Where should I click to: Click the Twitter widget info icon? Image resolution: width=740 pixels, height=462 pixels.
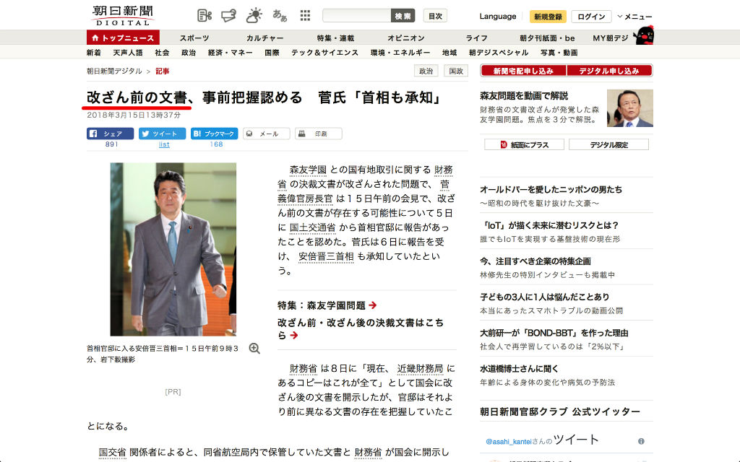(641, 441)
